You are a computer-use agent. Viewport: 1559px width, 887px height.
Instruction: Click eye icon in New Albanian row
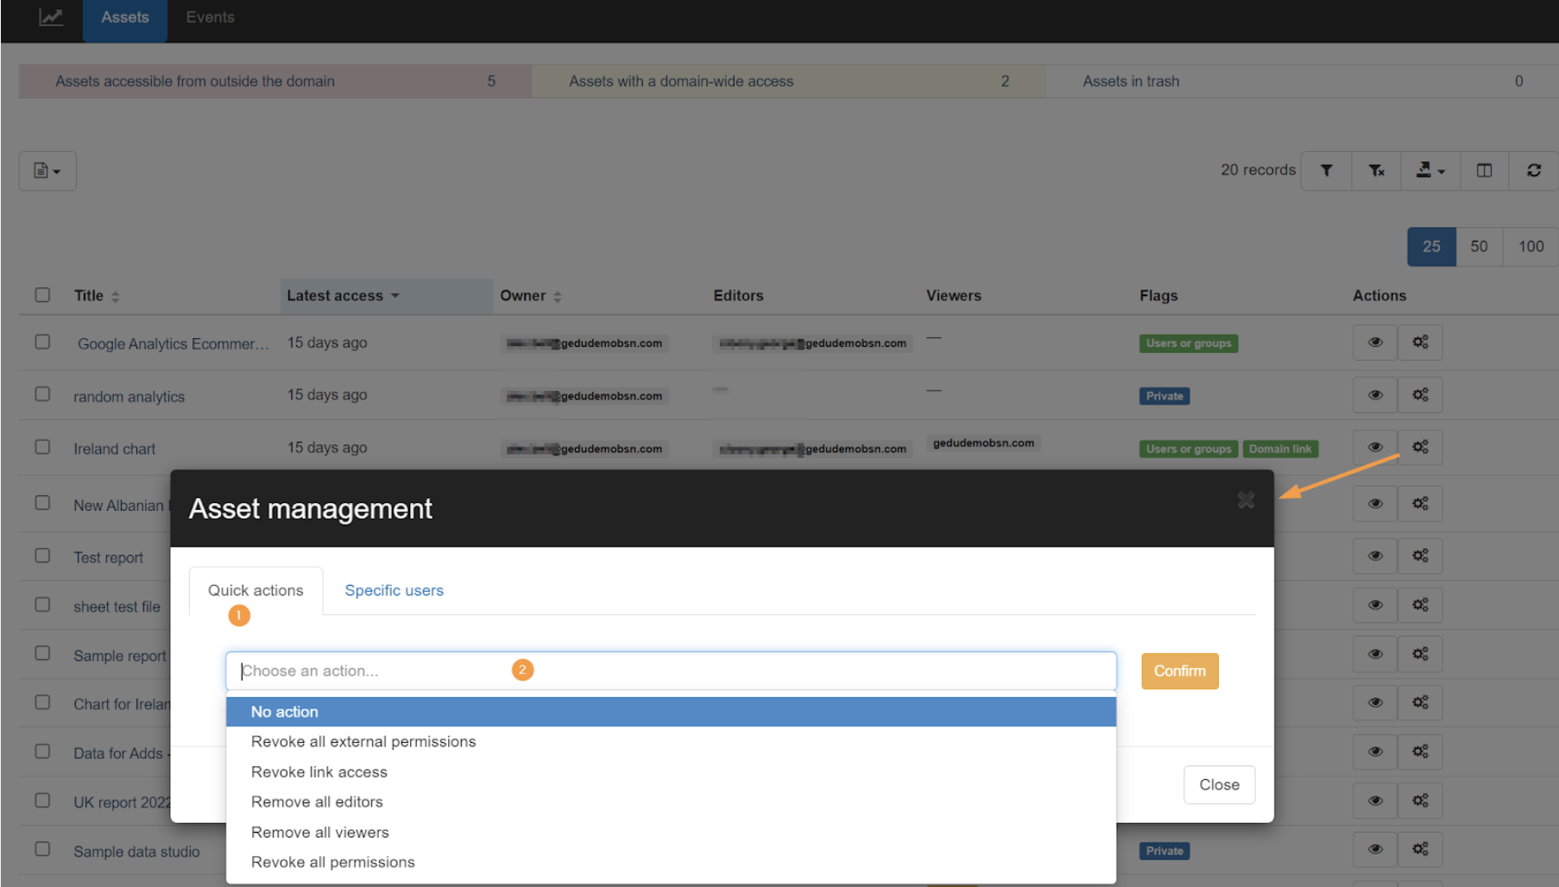click(1375, 504)
